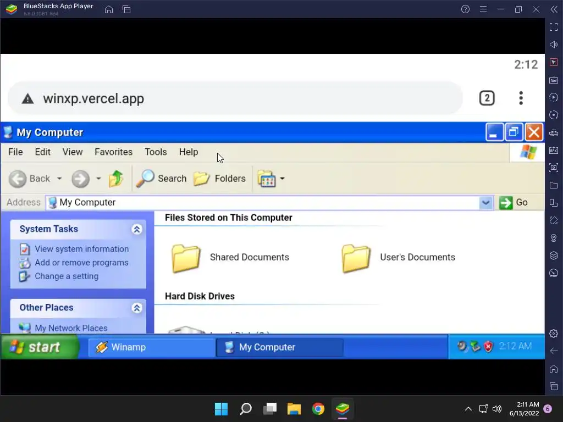Open Windows notification badge showing 6

click(548, 409)
